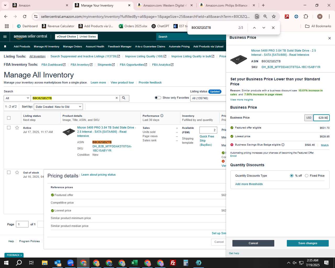The image size is (335, 268).
Task: Click Add more thresholds link
Action: (249, 184)
